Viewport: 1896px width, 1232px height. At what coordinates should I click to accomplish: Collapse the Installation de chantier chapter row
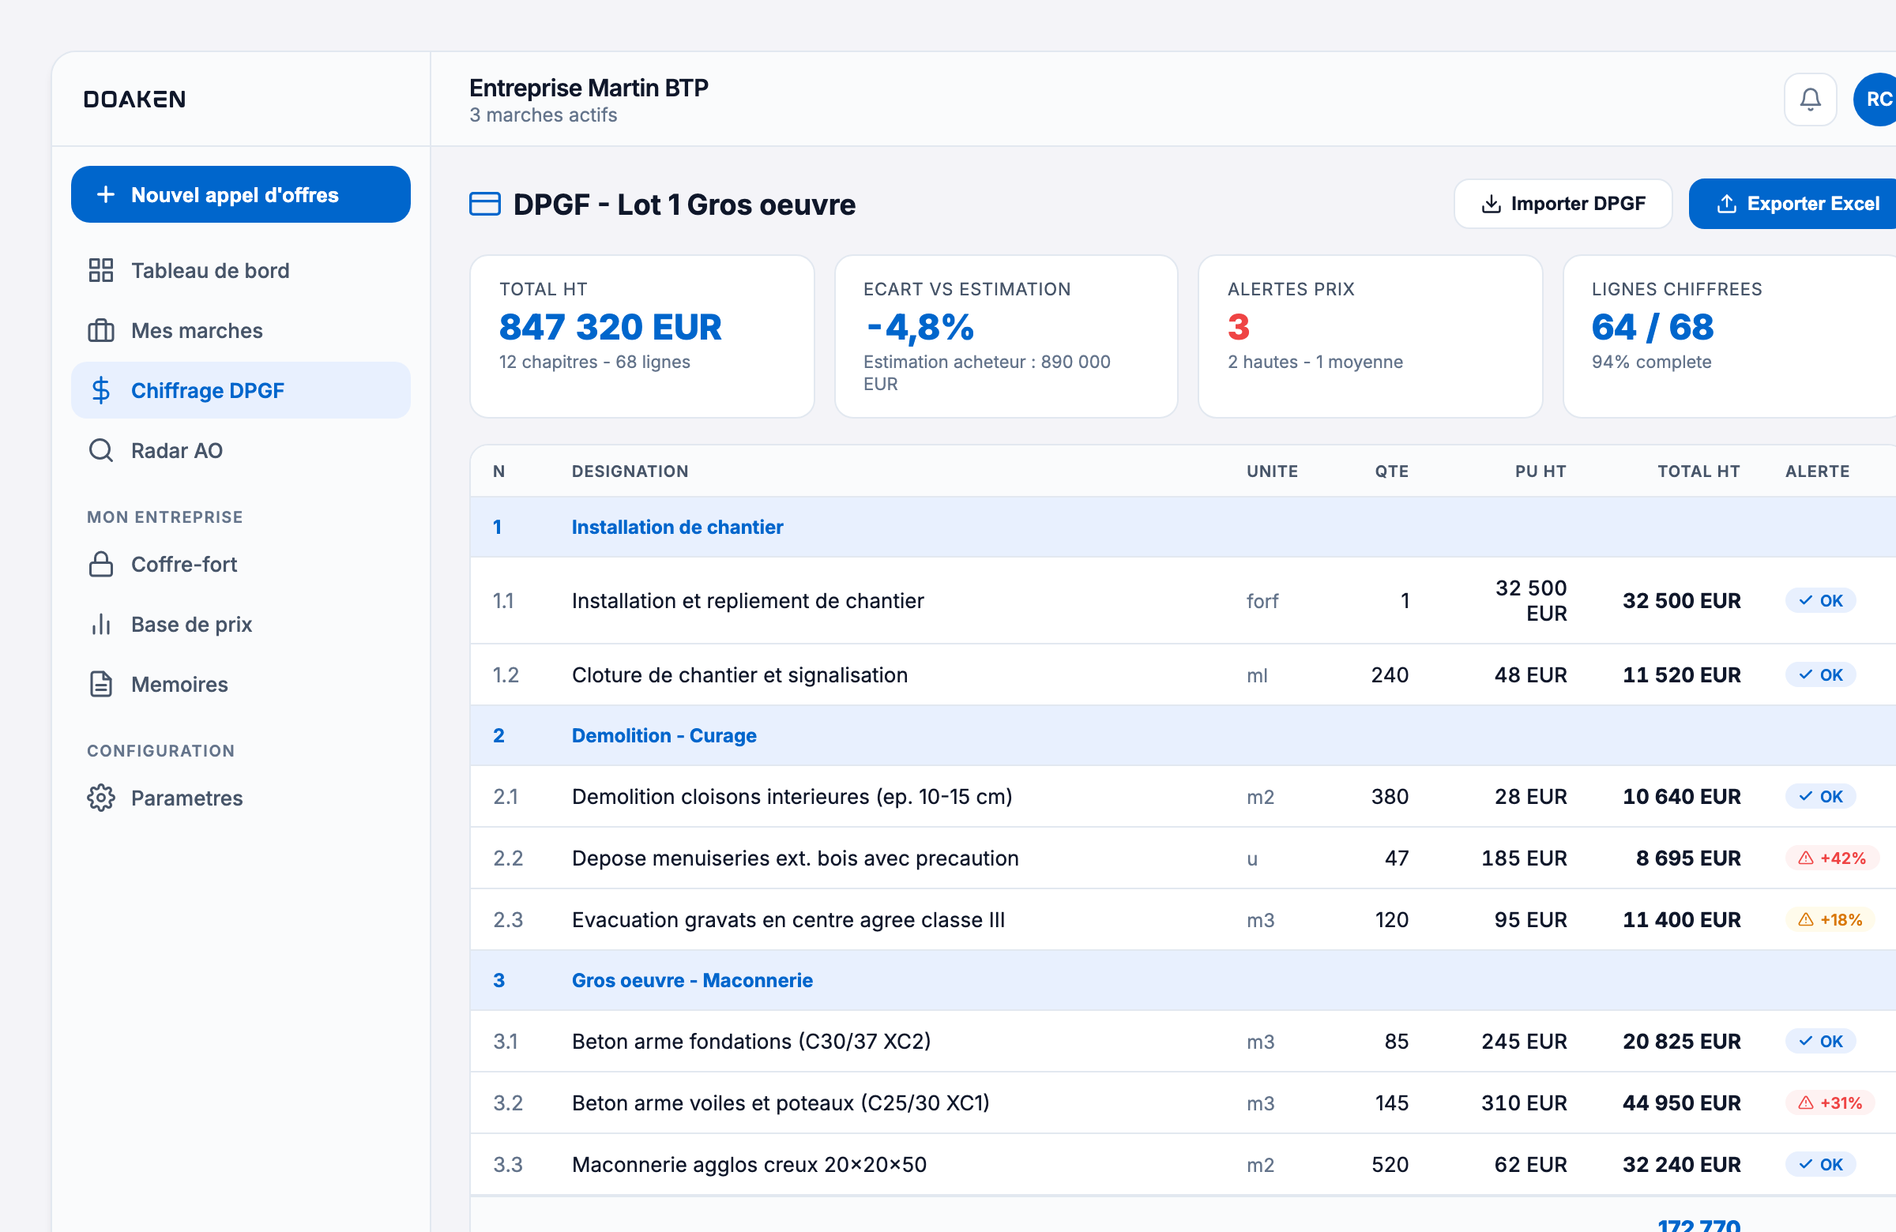677,528
